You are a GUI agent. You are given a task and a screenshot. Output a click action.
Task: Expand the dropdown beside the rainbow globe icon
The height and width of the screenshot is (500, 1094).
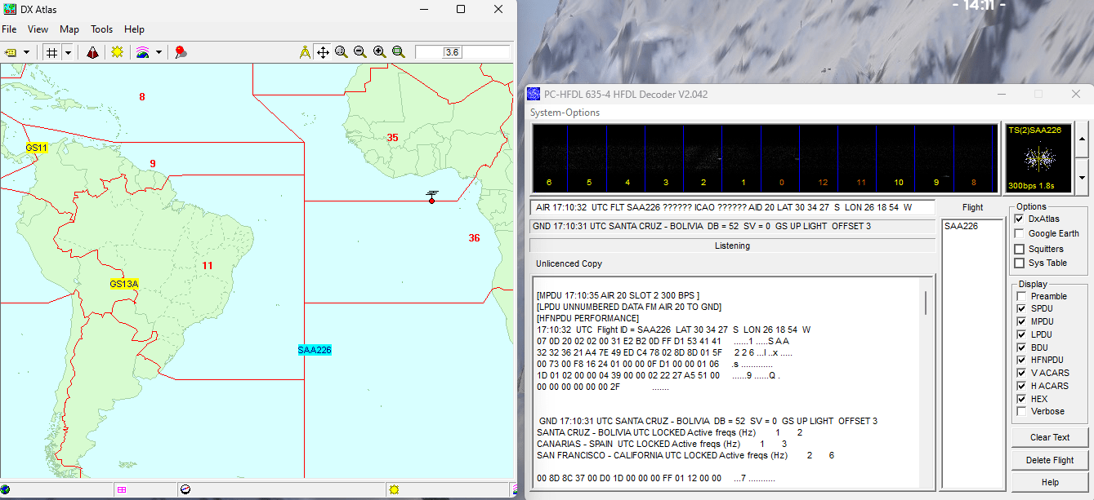point(159,52)
